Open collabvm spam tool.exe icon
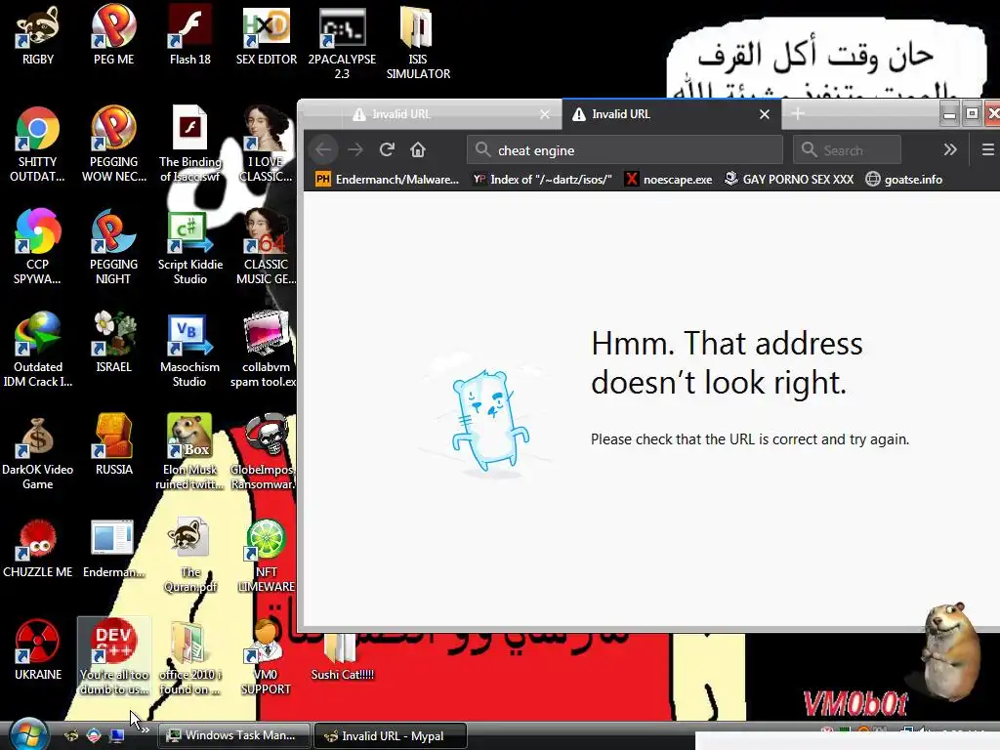1000x750 pixels. [x=266, y=351]
